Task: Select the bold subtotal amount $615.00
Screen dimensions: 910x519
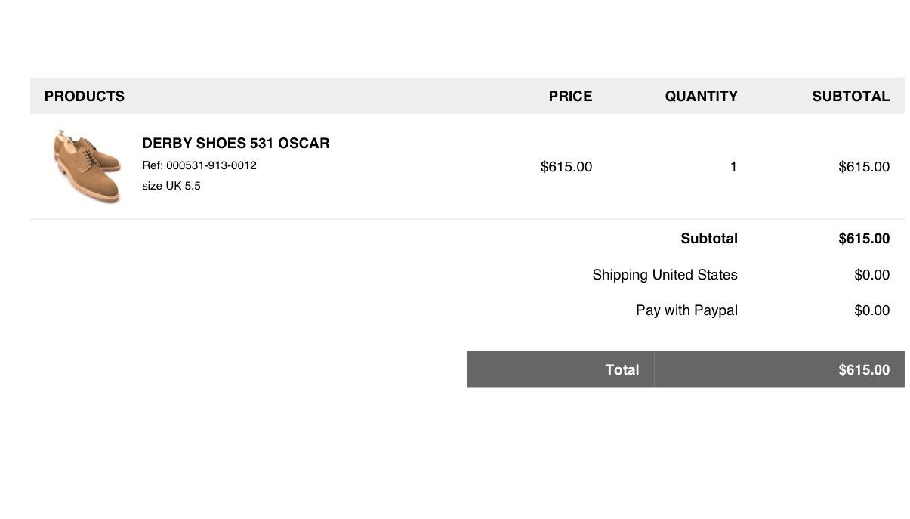Action: [x=864, y=239]
